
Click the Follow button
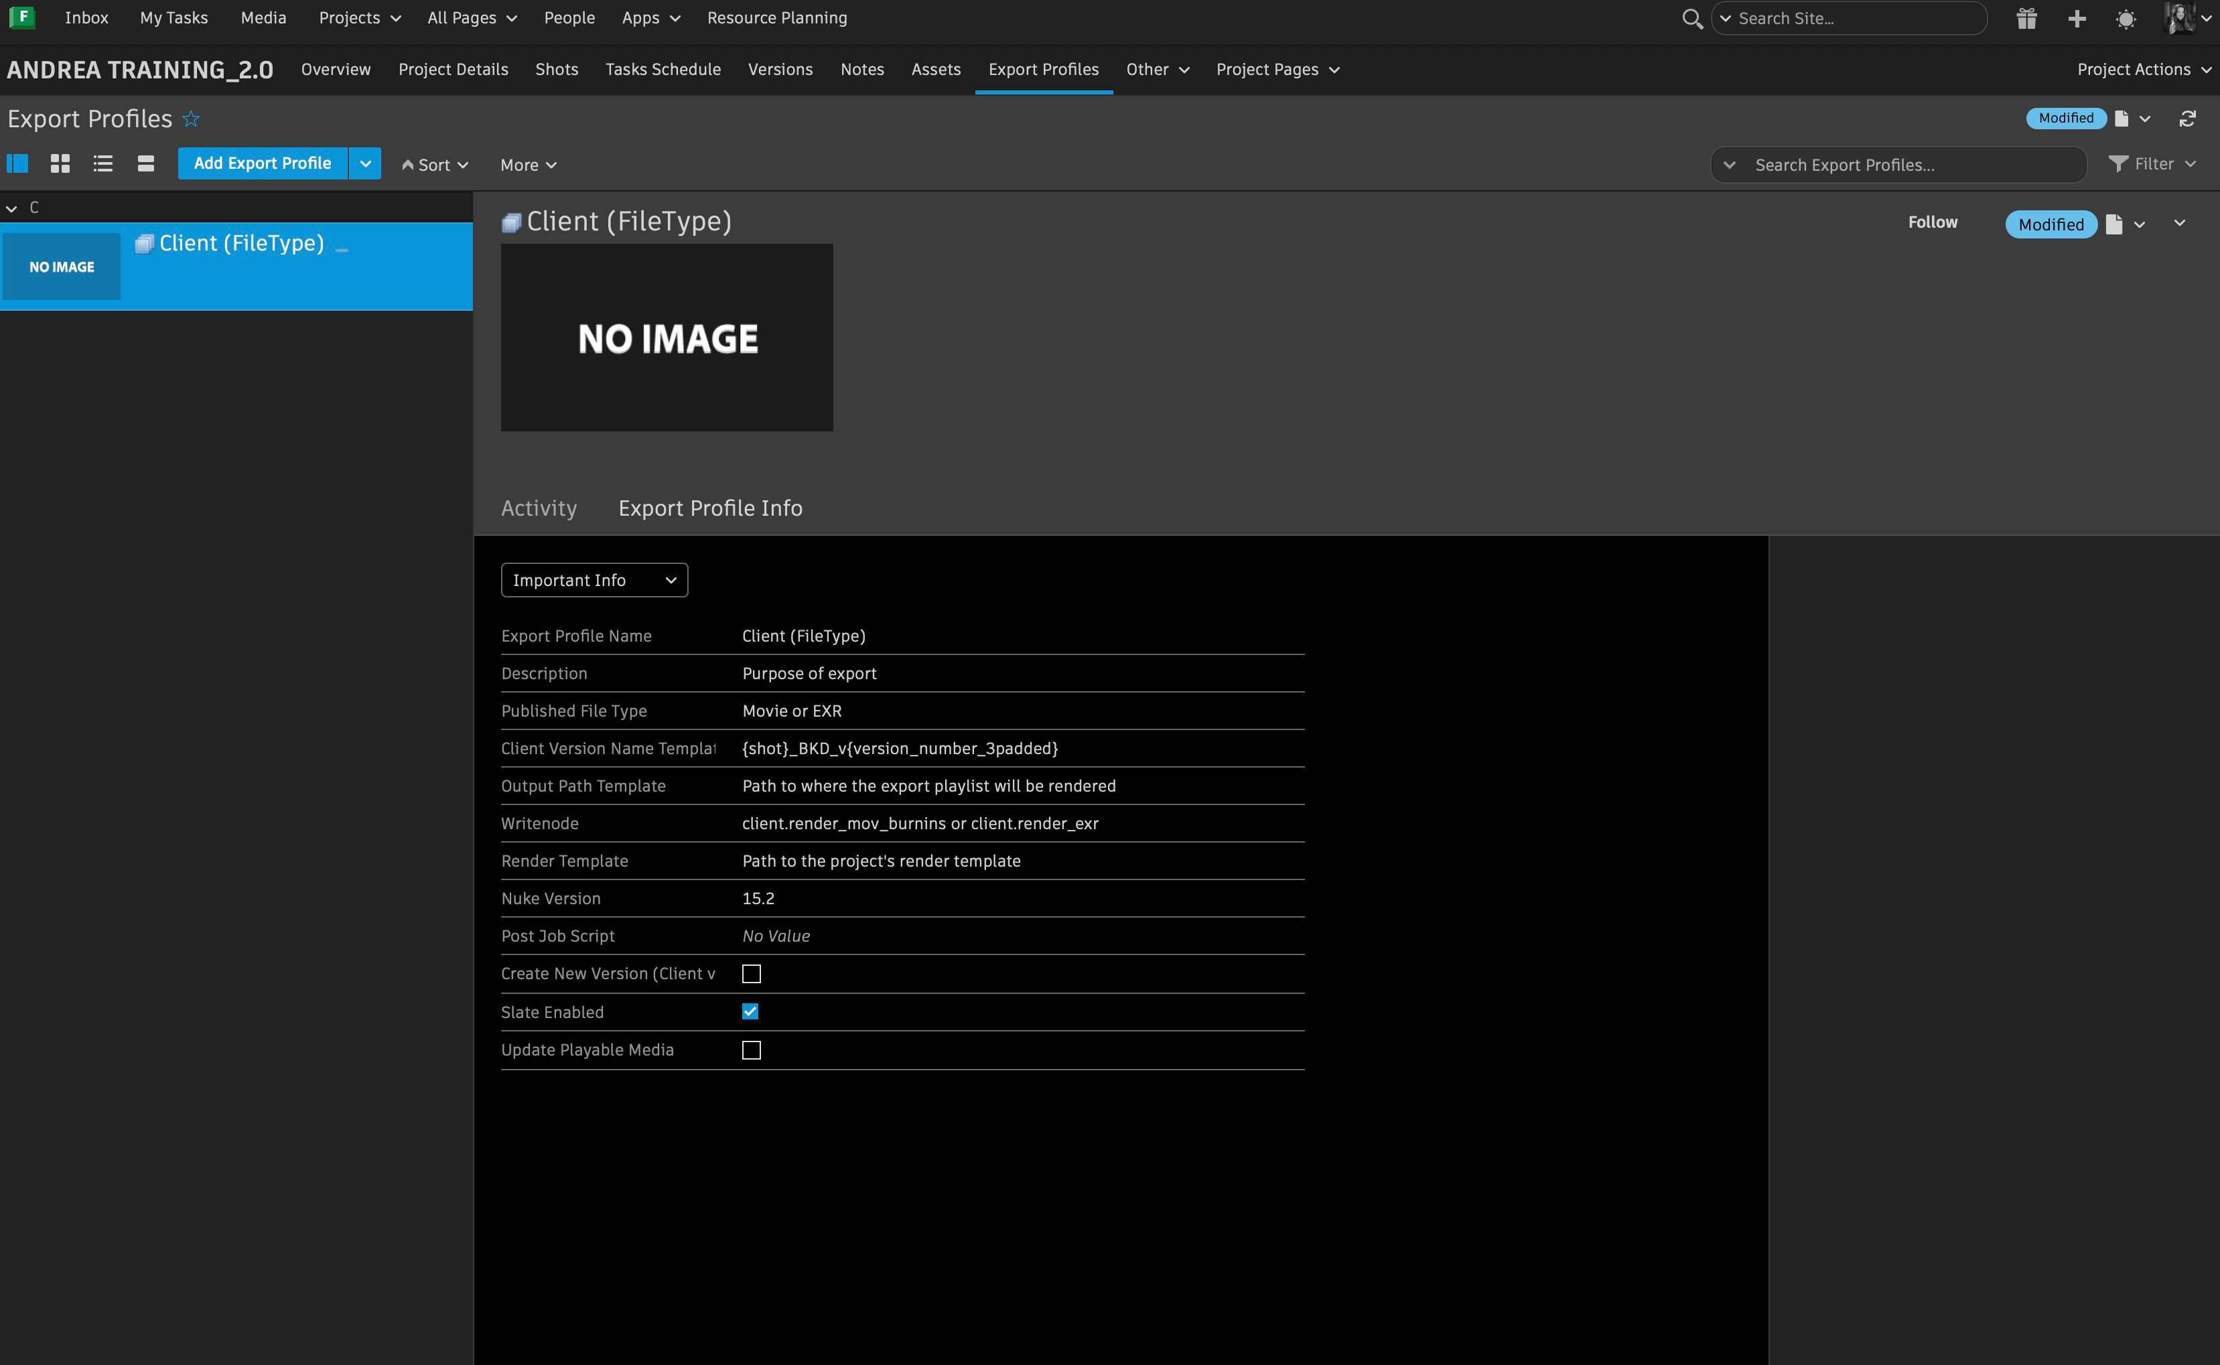(x=1932, y=222)
